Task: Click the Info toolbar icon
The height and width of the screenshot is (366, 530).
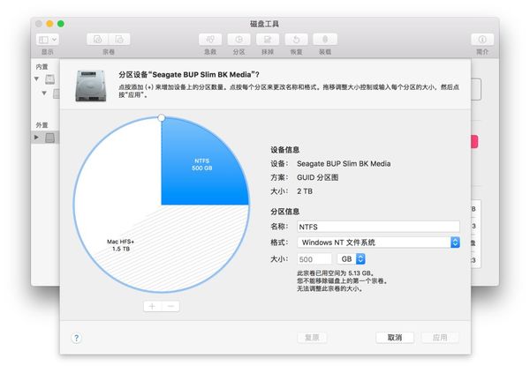Action: coord(482,40)
